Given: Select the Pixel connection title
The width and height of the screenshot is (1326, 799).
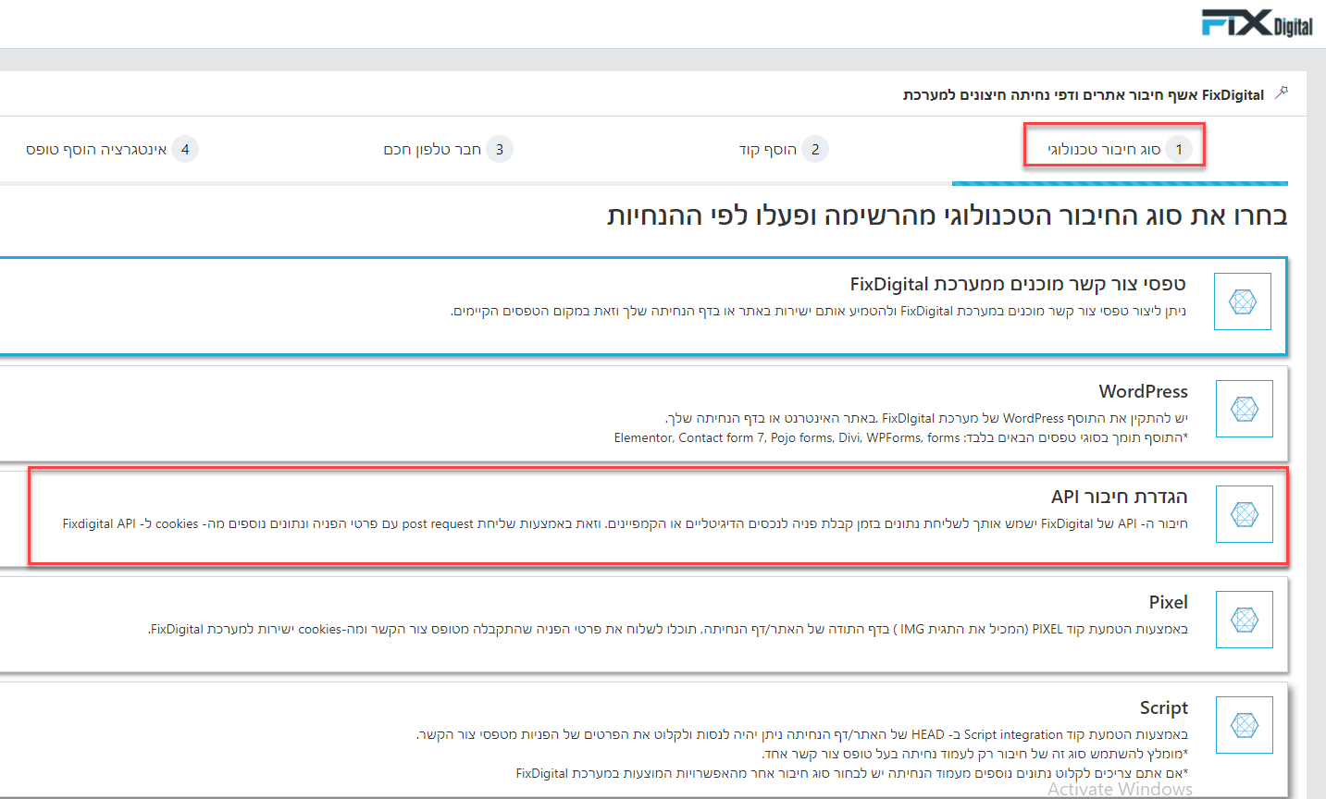Looking at the screenshot, I should pos(1168,602).
